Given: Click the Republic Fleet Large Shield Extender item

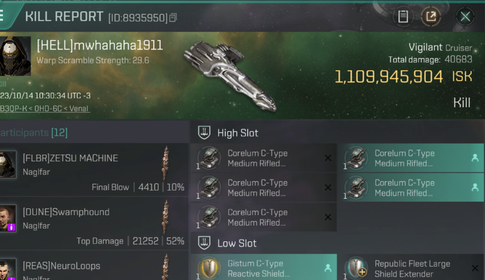Looking at the screenshot, I should [411, 268].
